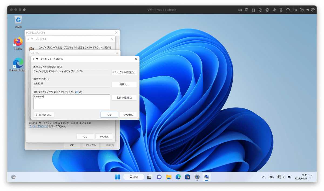The image size is (324, 191).
Task: Open 詳細設定(A)... in the selection dialog
Action: tap(44, 115)
